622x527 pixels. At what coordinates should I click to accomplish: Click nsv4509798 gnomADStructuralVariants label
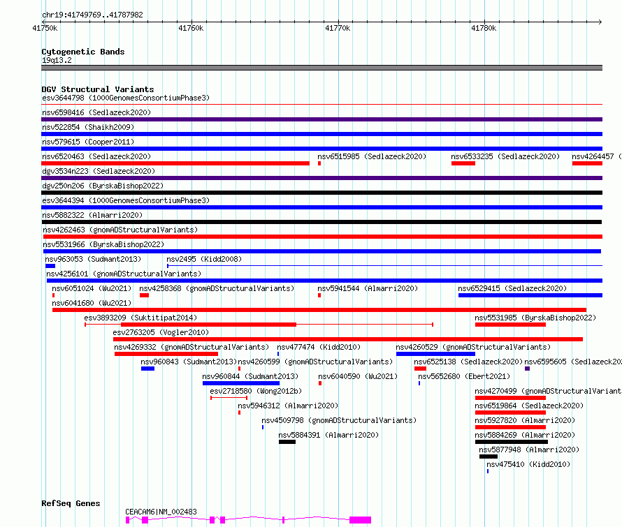click(x=339, y=420)
